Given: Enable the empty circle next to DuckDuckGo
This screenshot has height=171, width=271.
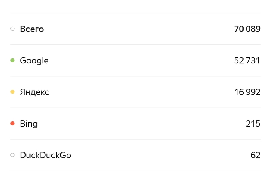Looking at the screenshot, I should coord(12,155).
